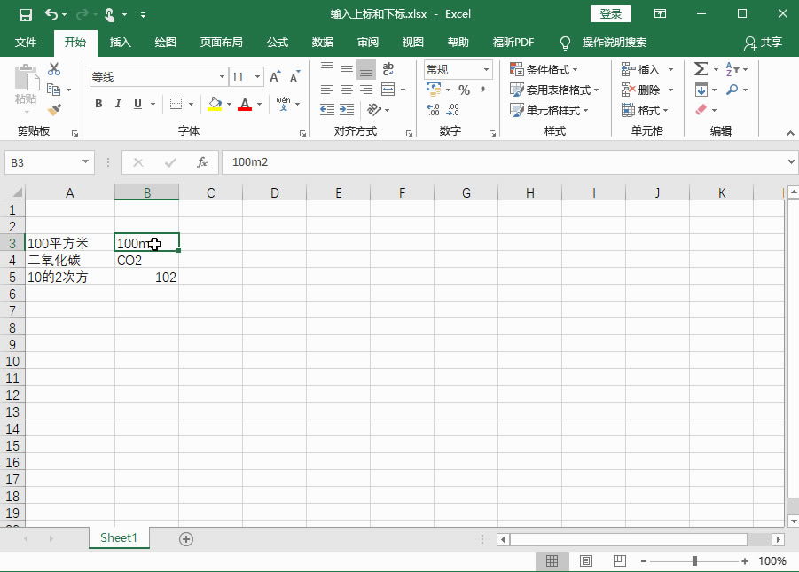
Task: Switch to the 插入 ribbon tab
Action: tap(121, 43)
